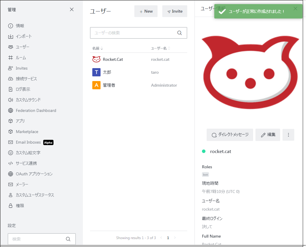Viewport: 306px width, 247px height.
Task: Select the Rocket.Cat name in list
Action: pyautogui.click(x=113, y=59)
